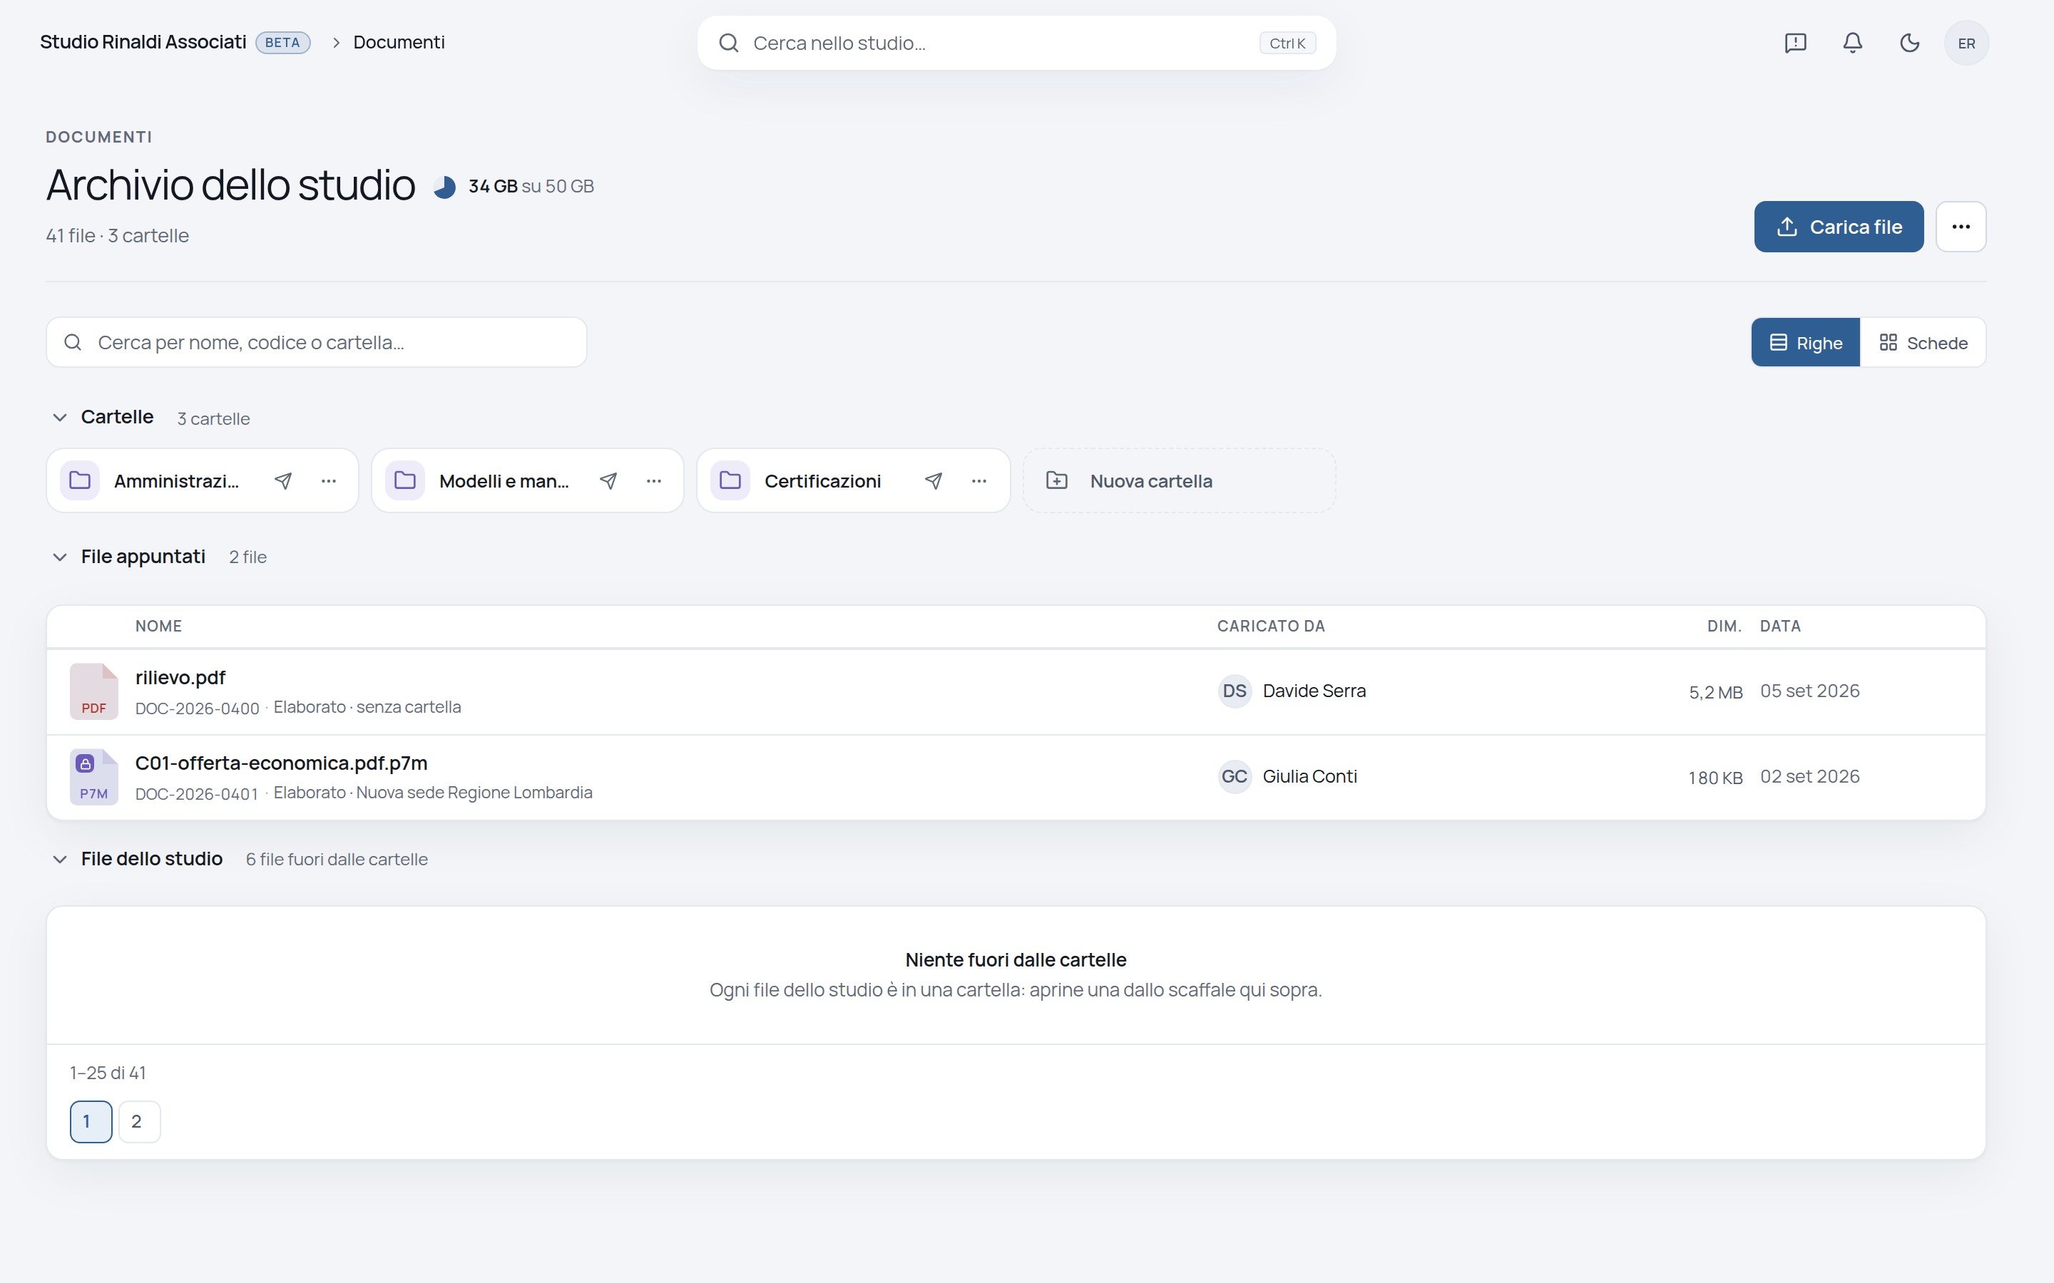Focus the Cerca nello studio search box
The image size is (2054, 1283).
click(x=1016, y=43)
